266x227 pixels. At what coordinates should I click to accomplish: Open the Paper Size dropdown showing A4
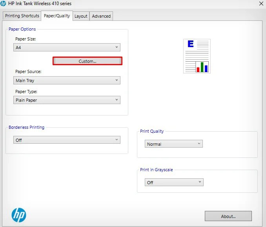(x=67, y=48)
